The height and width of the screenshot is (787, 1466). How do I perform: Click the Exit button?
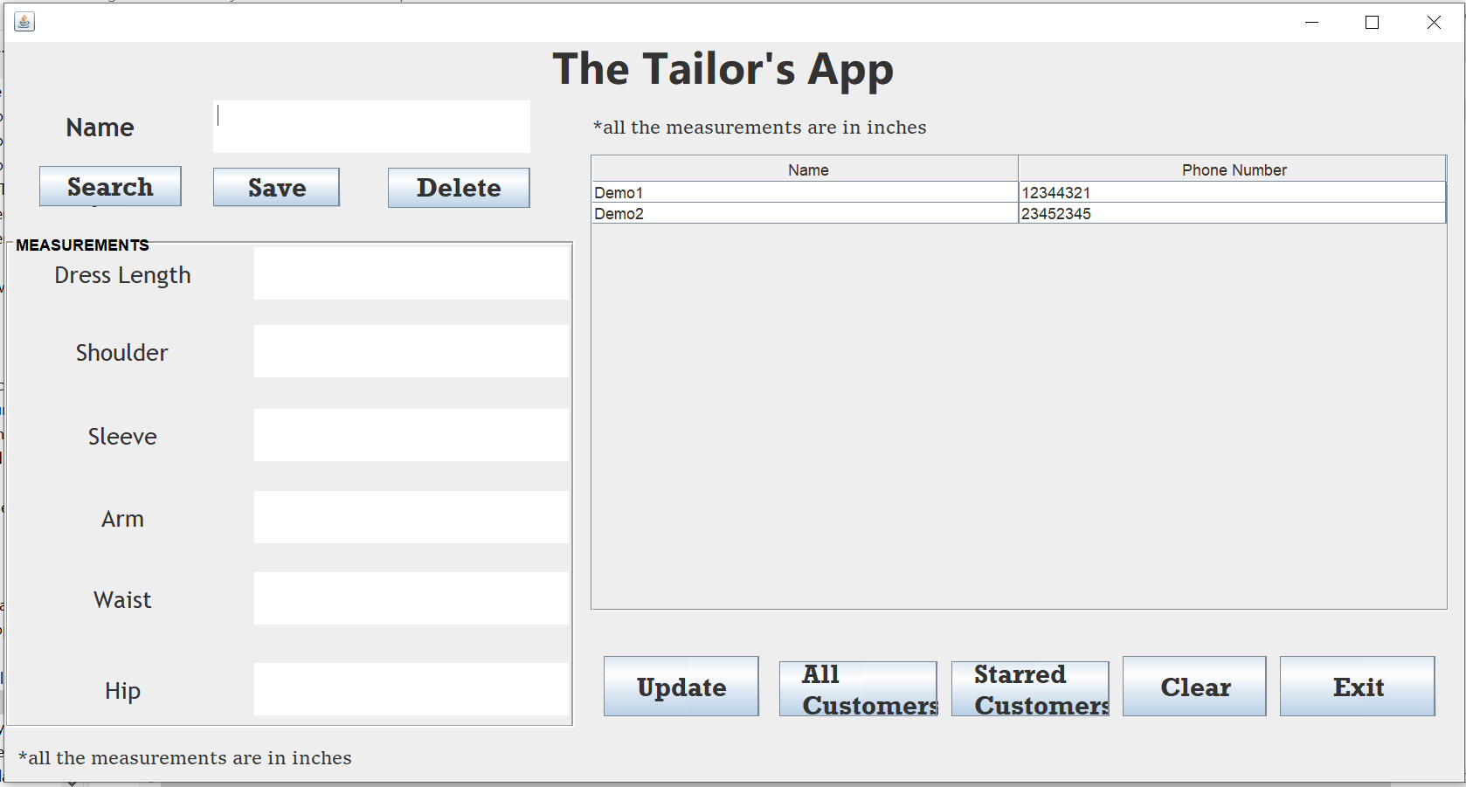point(1357,687)
